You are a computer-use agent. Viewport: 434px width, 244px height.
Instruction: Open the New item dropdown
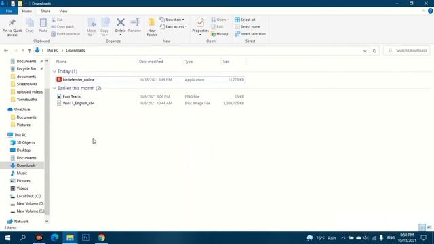tap(172, 20)
